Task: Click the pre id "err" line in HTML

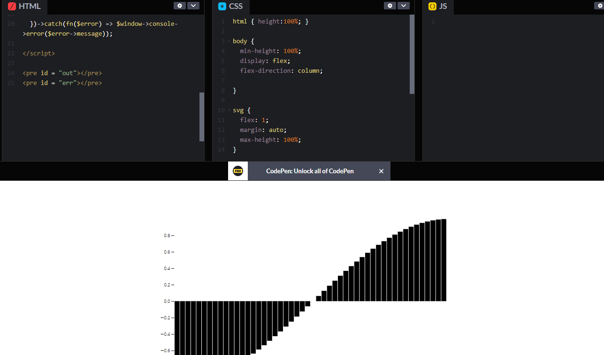Action: point(62,83)
